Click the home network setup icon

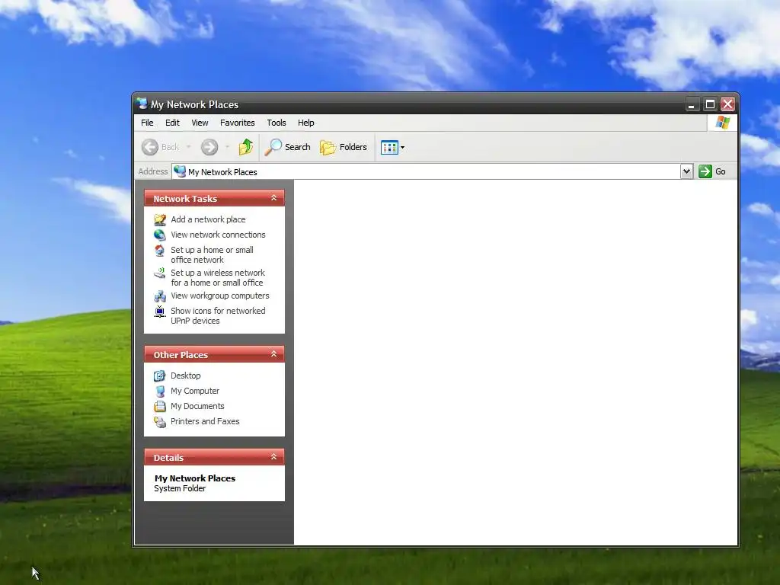coord(160,250)
